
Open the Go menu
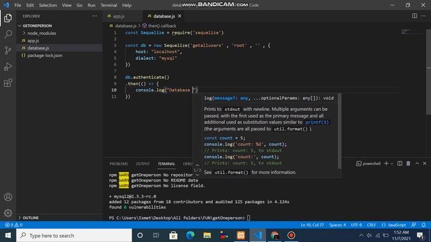point(79,5)
